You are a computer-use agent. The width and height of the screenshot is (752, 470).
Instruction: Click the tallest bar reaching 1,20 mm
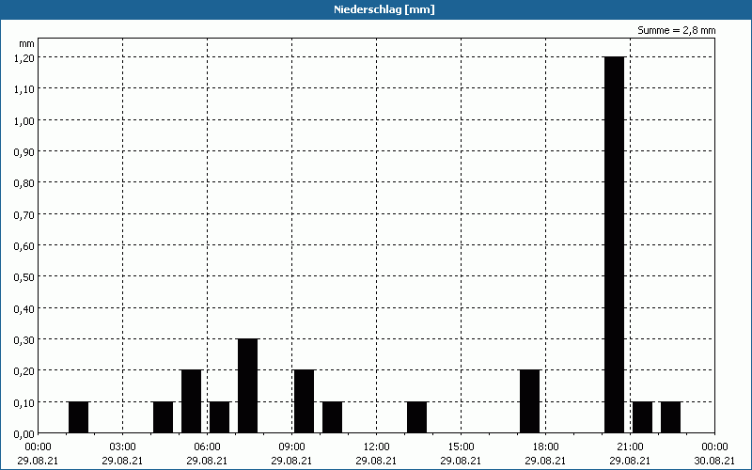(x=615, y=244)
